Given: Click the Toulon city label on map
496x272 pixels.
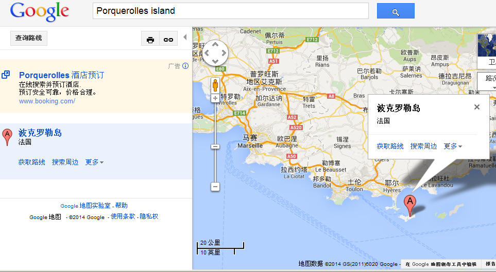Looking at the screenshot, I should (x=354, y=189).
